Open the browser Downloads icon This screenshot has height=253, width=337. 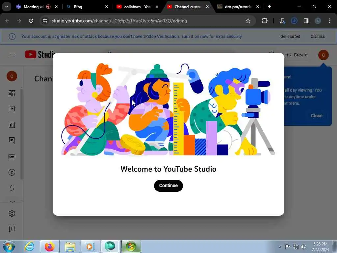point(294,21)
